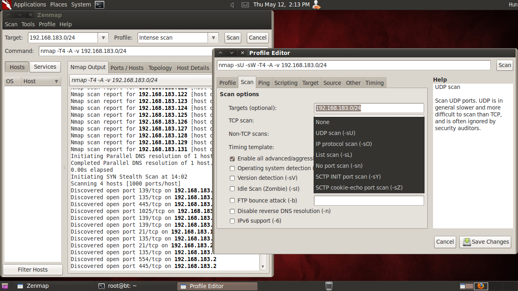Enable Version detection (-sV) checkbox
518x291 pixels.
[232, 178]
